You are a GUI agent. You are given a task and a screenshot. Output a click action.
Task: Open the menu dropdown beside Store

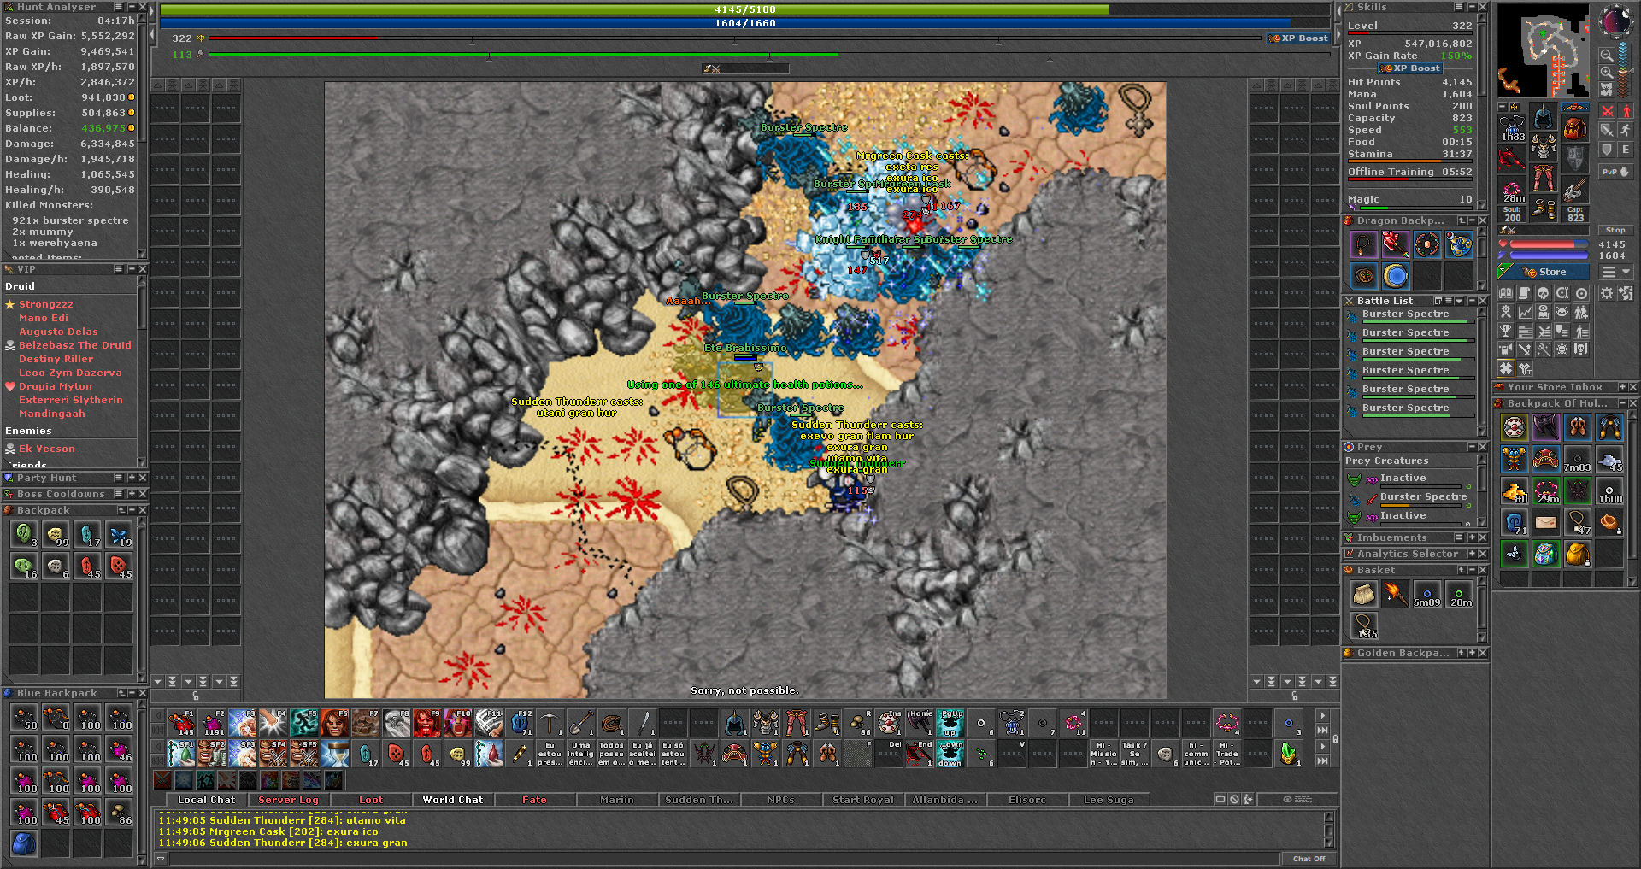tap(1617, 272)
